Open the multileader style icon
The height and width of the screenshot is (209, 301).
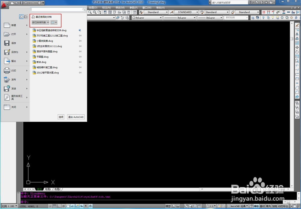click(232, 12)
